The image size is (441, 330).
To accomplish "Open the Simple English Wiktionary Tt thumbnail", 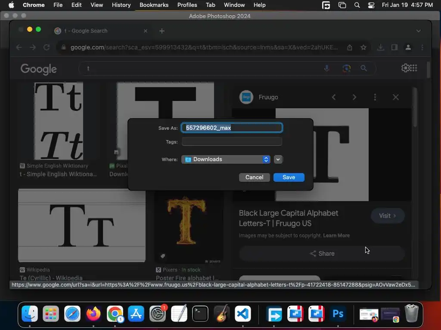I will point(59,121).
